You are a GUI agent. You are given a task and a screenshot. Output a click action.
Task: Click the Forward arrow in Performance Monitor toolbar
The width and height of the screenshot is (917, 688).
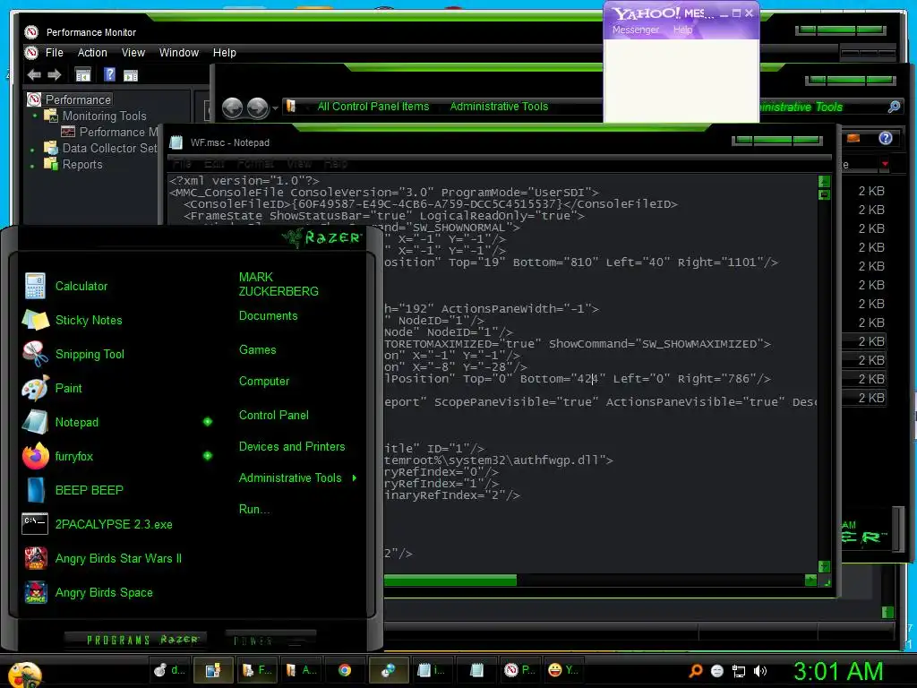[x=55, y=75]
